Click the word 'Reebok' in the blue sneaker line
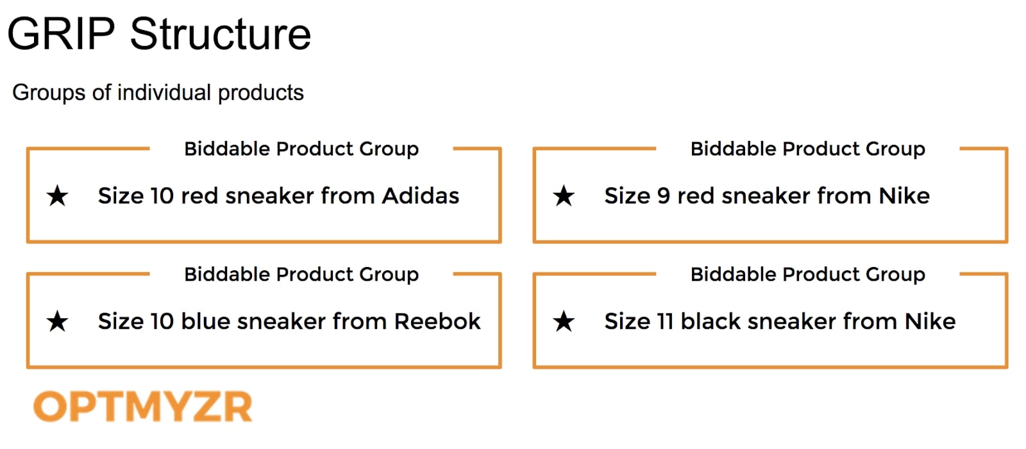 (x=437, y=322)
